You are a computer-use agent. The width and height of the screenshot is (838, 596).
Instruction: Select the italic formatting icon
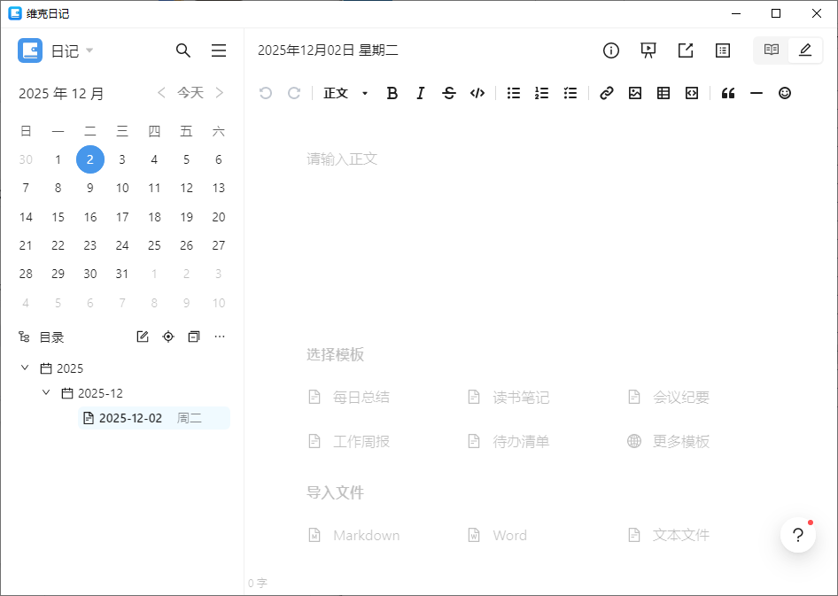click(421, 93)
